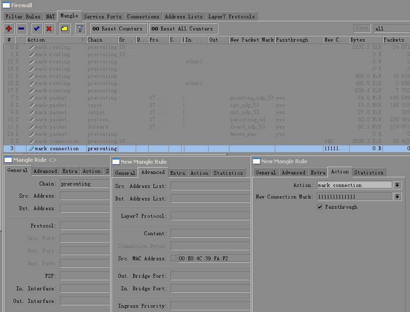The image size is (410, 312).
Task: Select disabled rule with known_mac mark
Action: (x=206, y=134)
